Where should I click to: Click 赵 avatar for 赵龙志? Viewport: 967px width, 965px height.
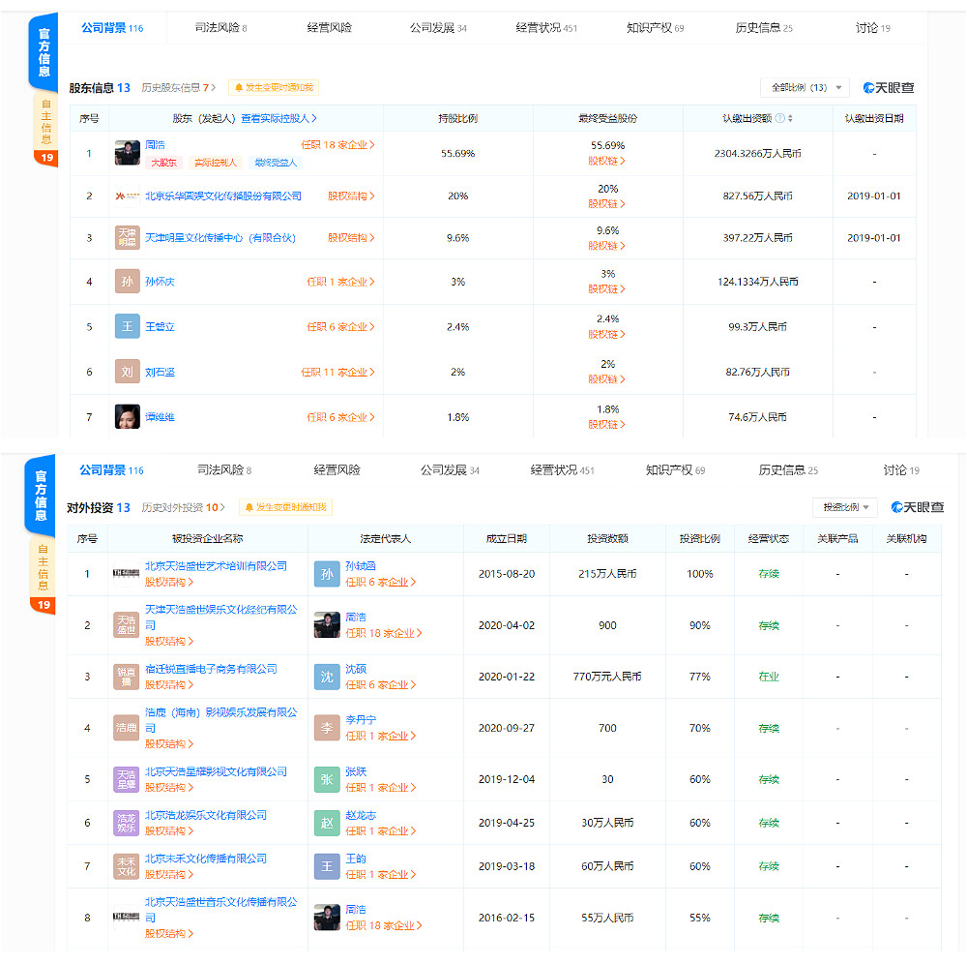point(327,823)
